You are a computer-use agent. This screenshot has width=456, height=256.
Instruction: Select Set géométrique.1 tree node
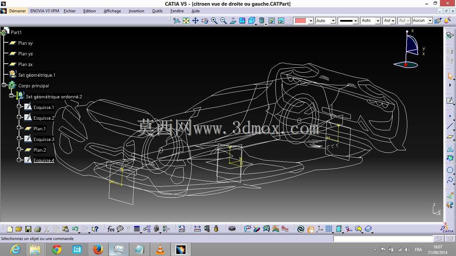click(x=37, y=75)
